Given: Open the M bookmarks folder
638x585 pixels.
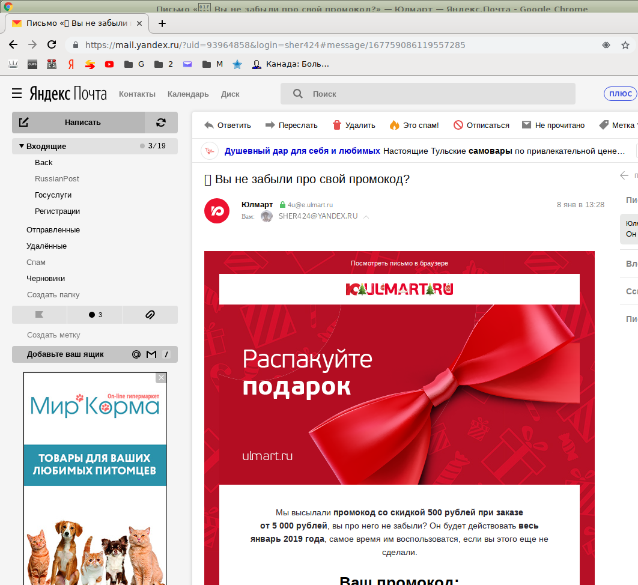Looking at the screenshot, I should coord(213,64).
